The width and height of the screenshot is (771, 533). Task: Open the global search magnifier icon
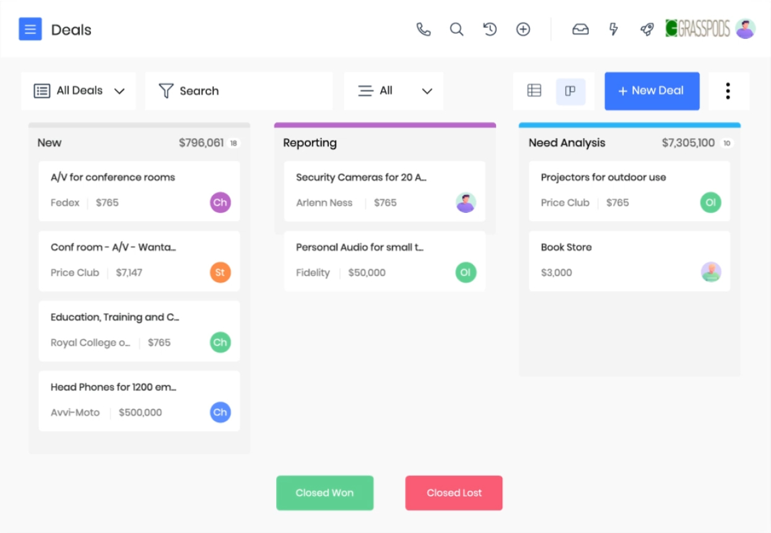click(x=456, y=29)
